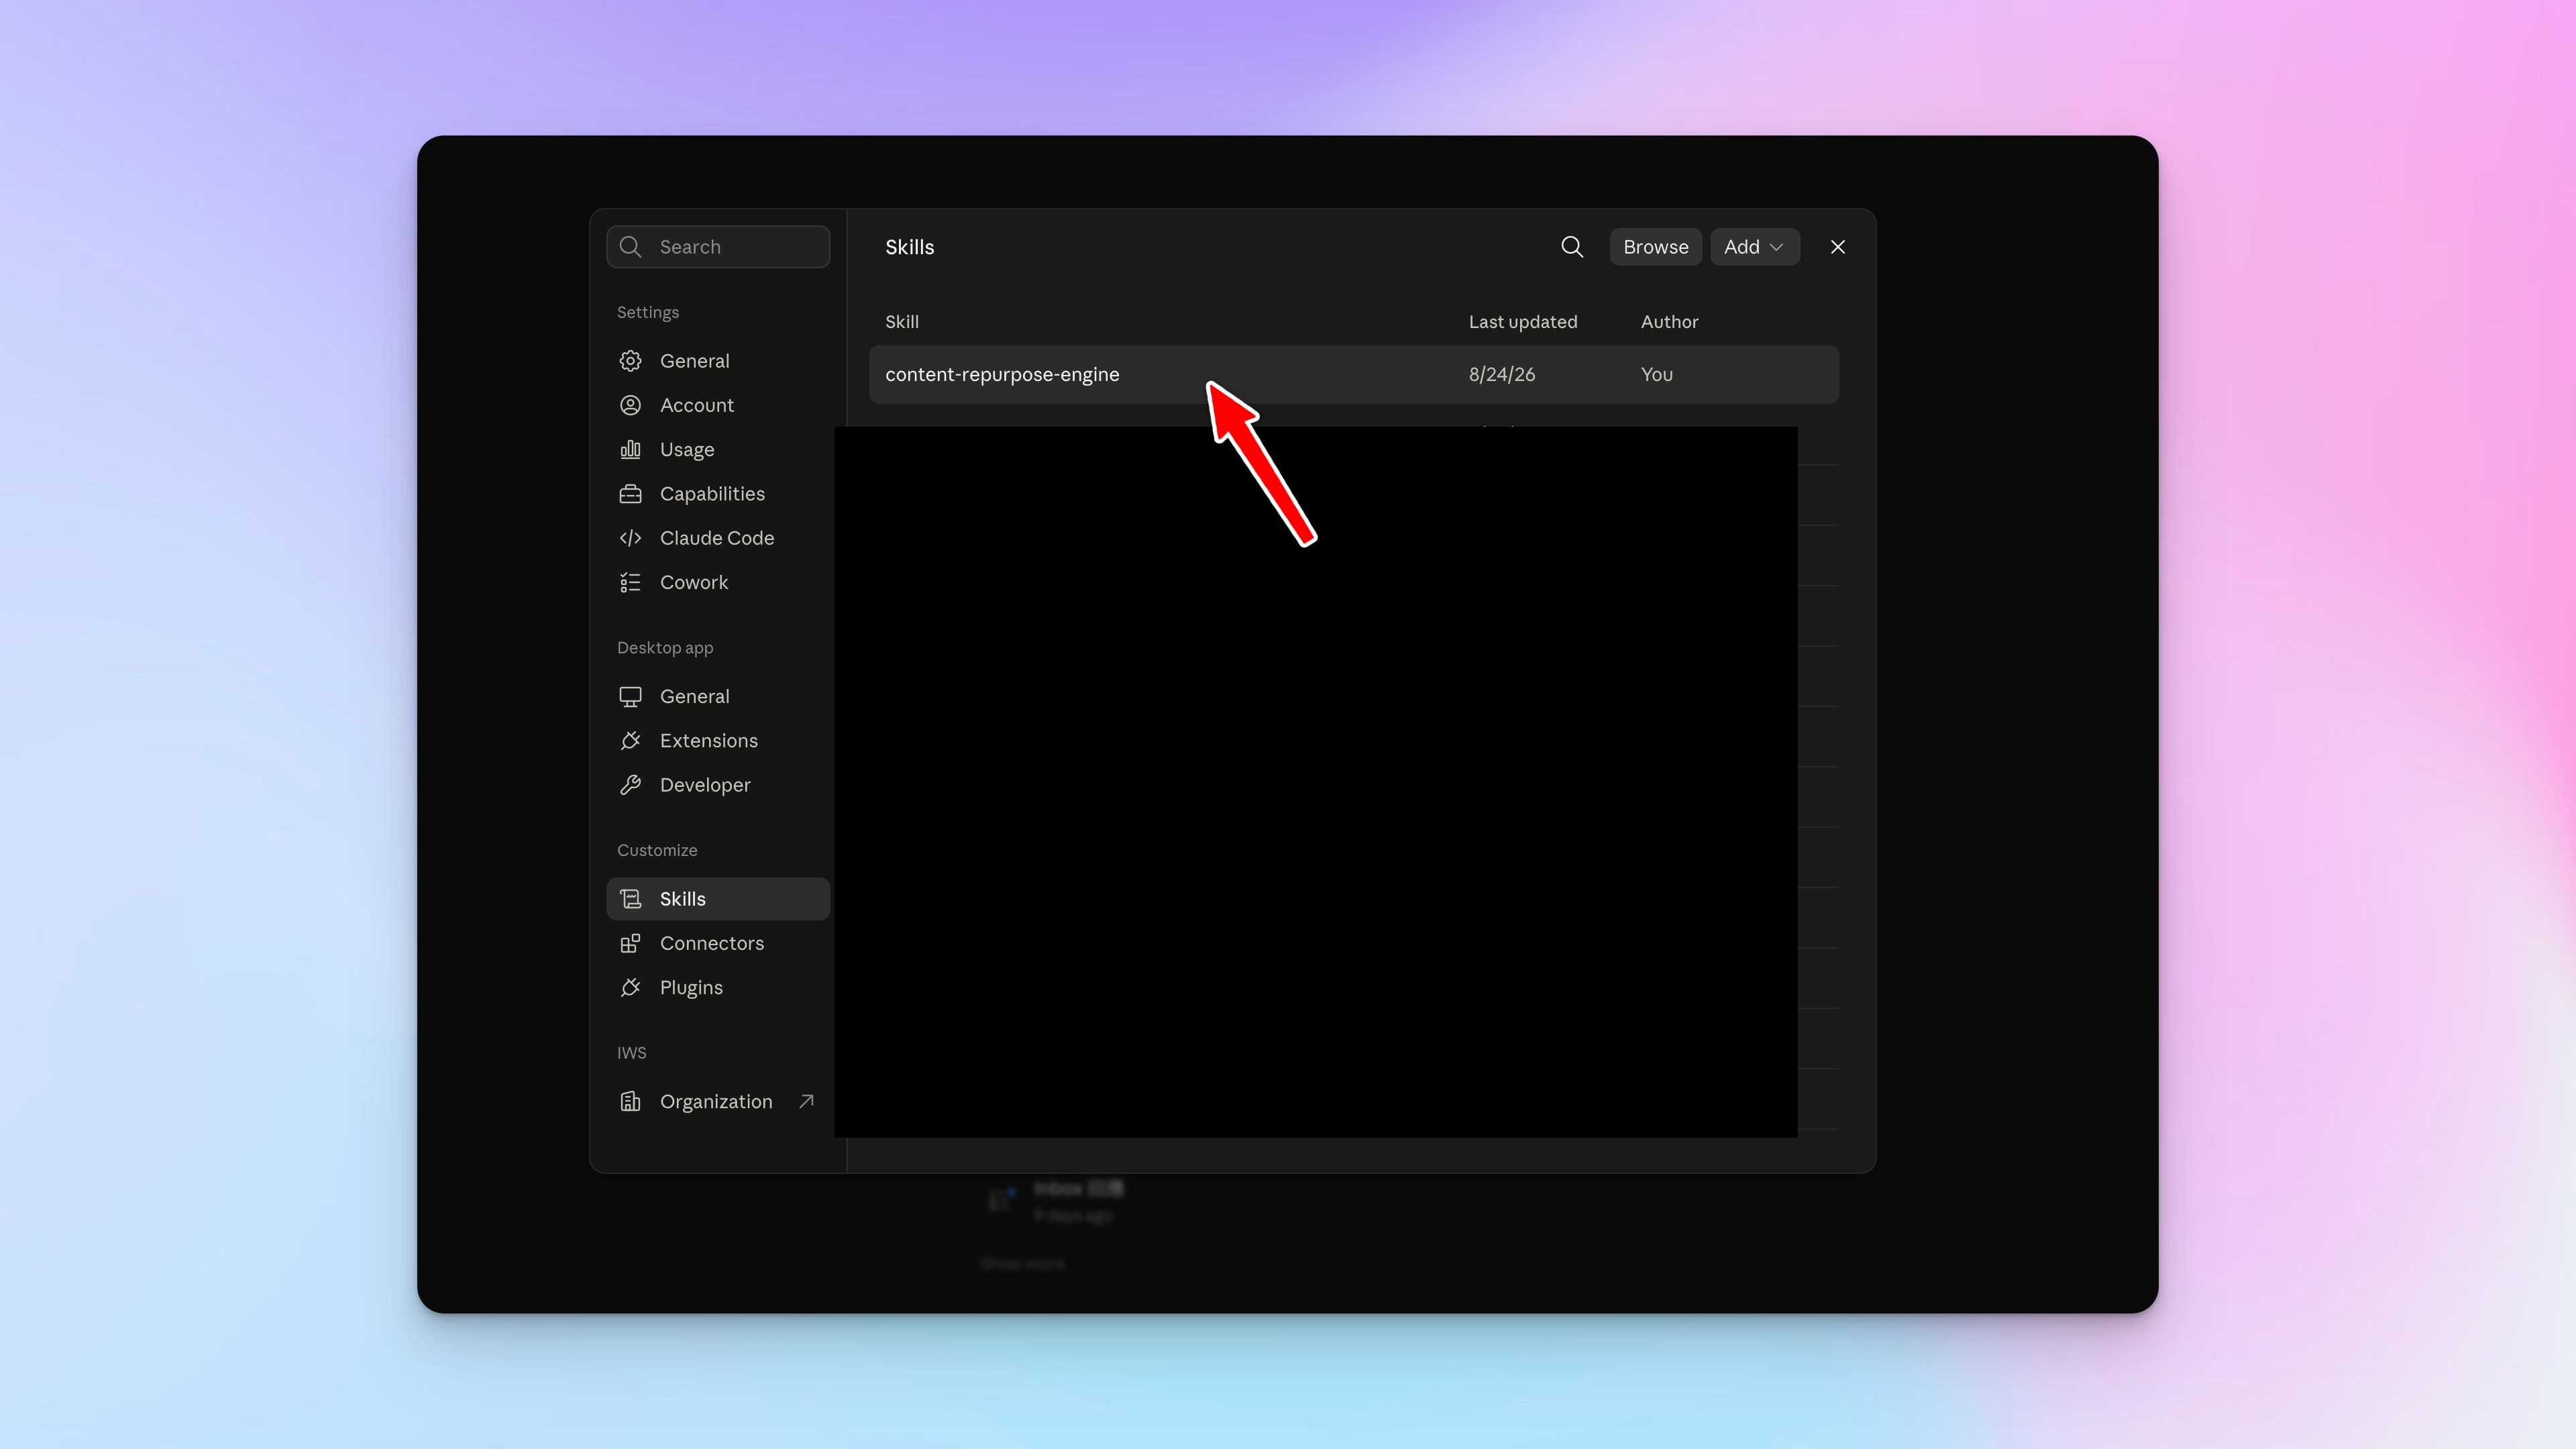Open the content-repurpose-engine skill
This screenshot has height=1449, width=2576.
point(1354,375)
